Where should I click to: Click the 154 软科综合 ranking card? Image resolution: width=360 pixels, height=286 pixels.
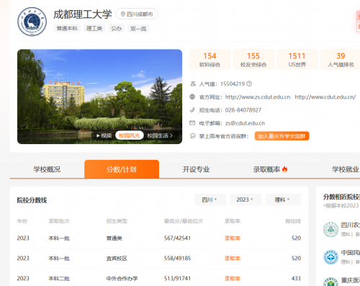coord(210,59)
